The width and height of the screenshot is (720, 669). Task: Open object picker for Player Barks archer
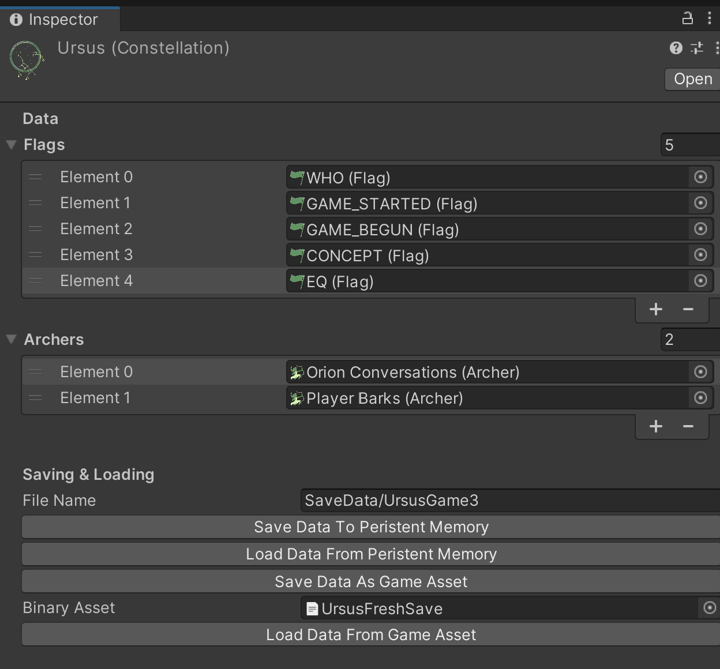[700, 398]
